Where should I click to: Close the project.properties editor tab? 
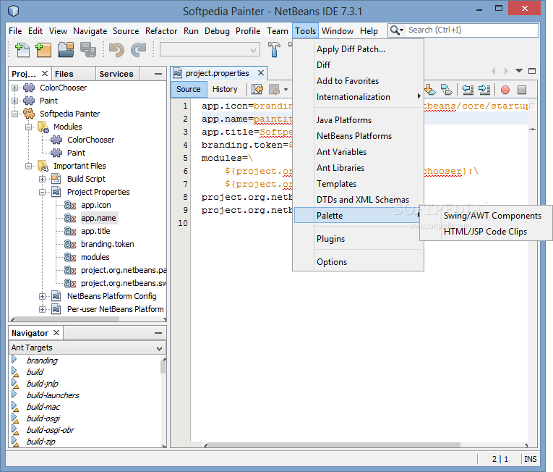point(261,73)
